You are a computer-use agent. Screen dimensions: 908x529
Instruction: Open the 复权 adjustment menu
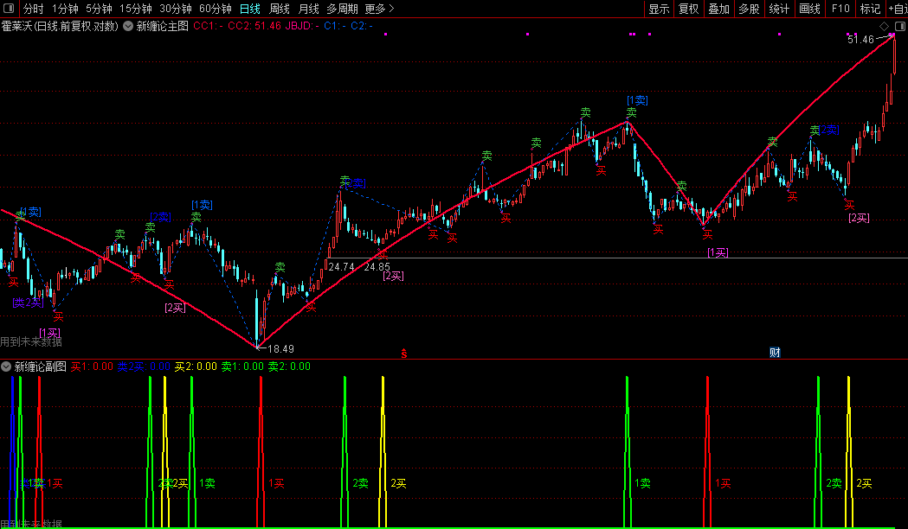(689, 9)
